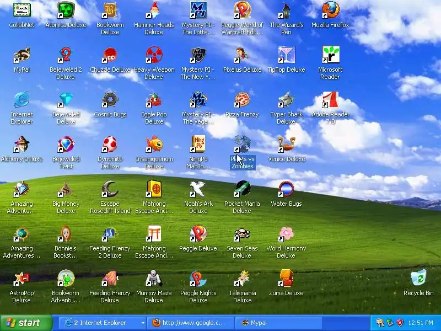Click Word Harmony Deluxe flower icon

point(286,233)
